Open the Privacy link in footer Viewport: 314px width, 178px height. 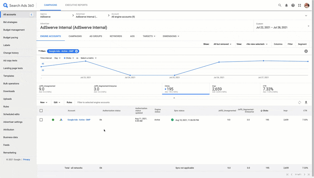(x=26, y=160)
